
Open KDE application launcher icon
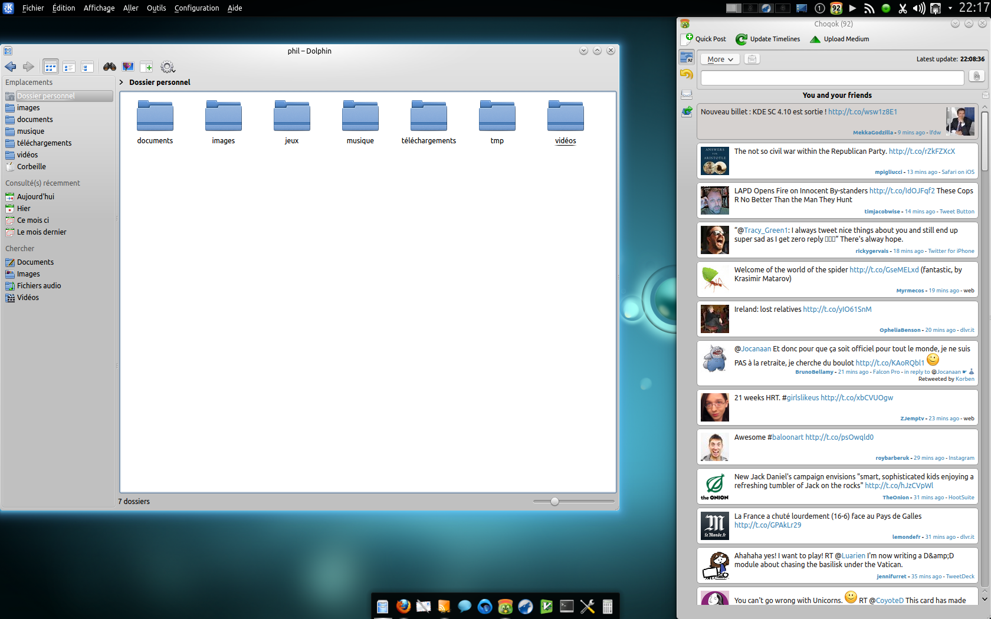click(x=8, y=8)
